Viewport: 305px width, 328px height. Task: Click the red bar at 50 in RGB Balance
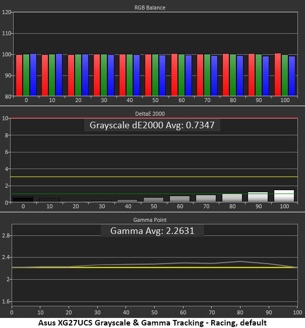148,75
